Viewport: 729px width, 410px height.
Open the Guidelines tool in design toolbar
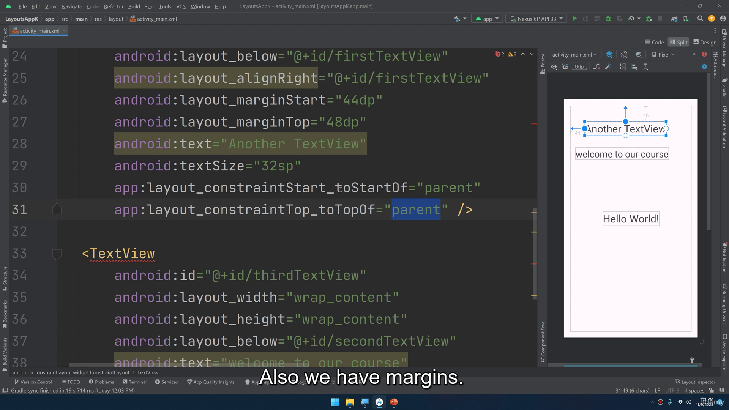tap(646, 67)
